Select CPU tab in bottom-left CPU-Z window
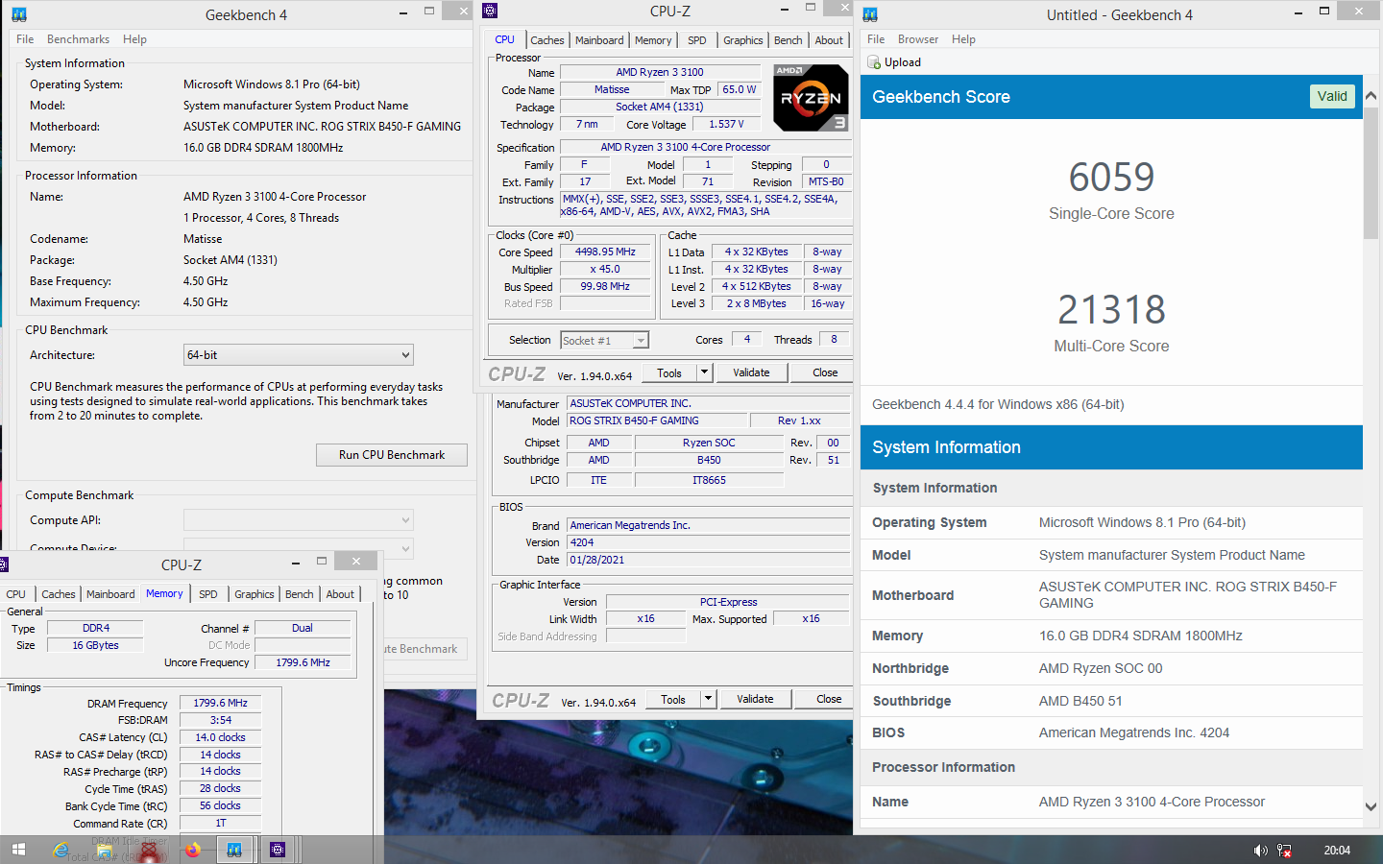This screenshot has height=864, width=1383. [x=16, y=594]
